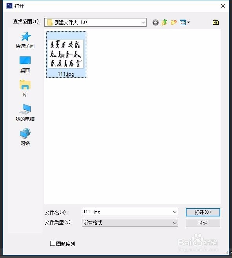The width and height of the screenshot is (232, 258).
Task: Open the favorites folder icon at top right
Action: tap(216, 22)
